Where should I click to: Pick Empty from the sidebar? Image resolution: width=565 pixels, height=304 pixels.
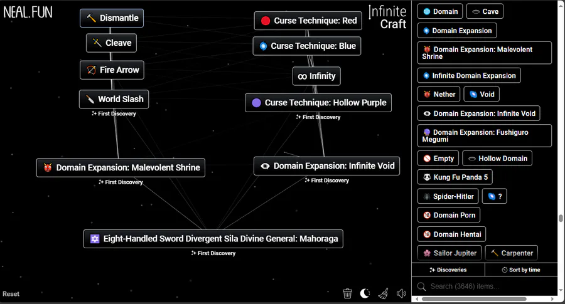[x=438, y=159]
